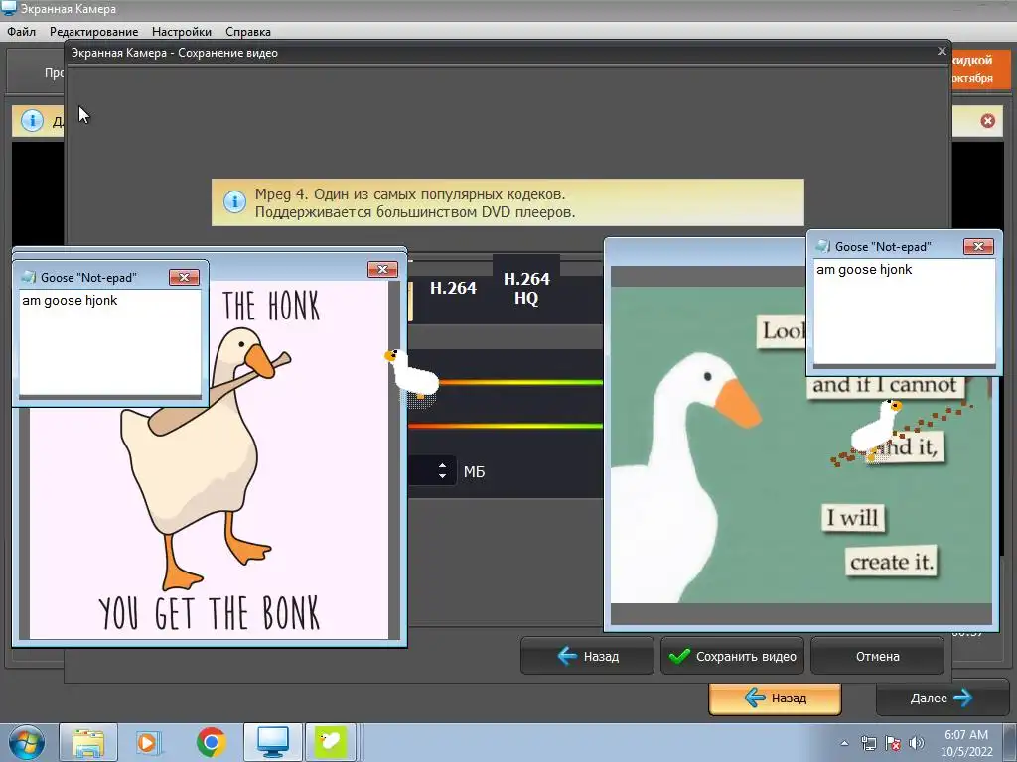Click Сохранить видео button
1017x762 pixels.
pyautogui.click(x=732, y=656)
